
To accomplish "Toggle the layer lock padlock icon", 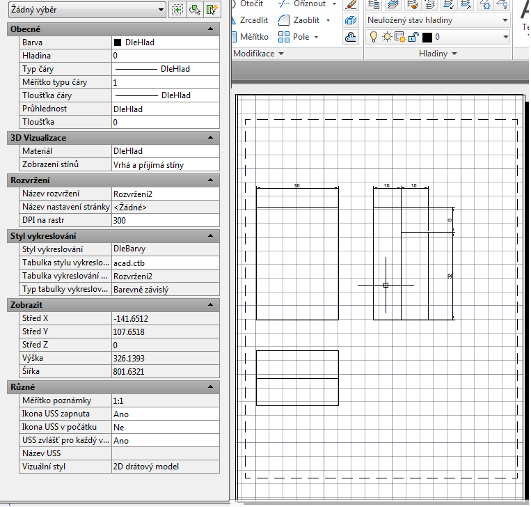I will (413, 37).
